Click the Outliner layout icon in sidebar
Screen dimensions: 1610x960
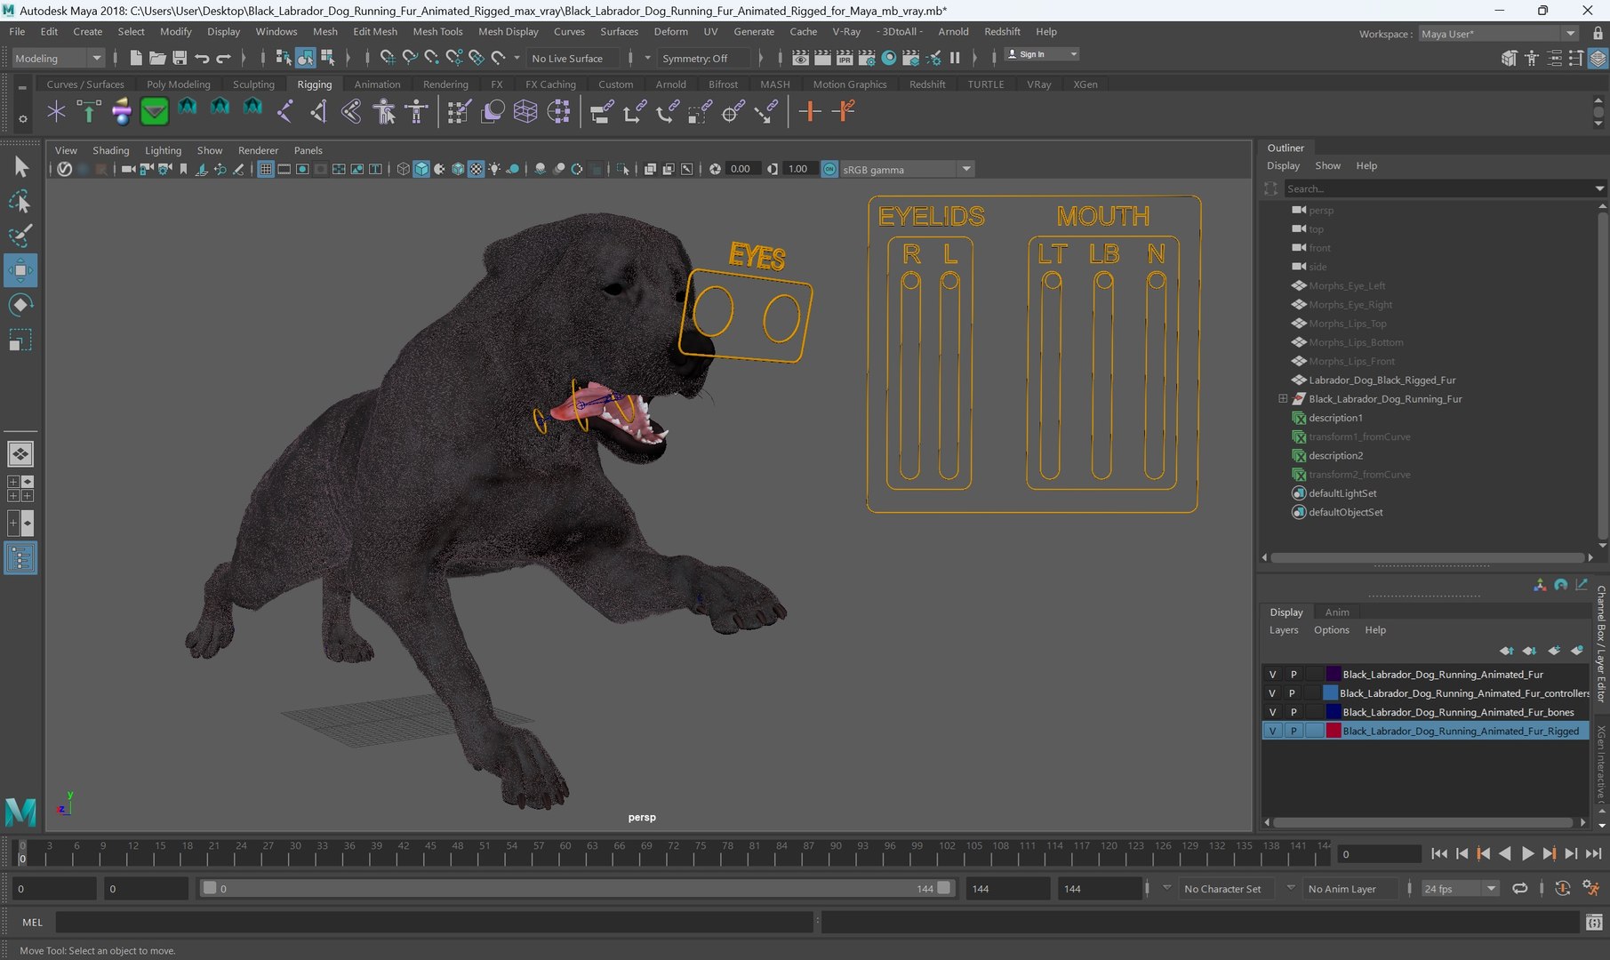click(20, 558)
